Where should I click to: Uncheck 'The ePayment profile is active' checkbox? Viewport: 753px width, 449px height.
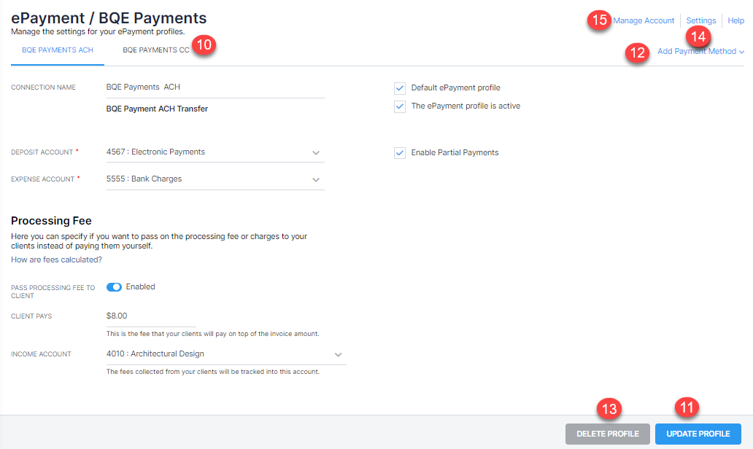pyautogui.click(x=400, y=106)
